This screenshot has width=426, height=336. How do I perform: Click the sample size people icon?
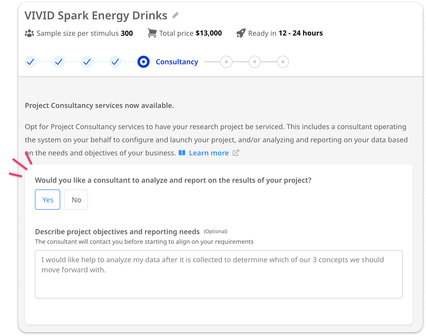point(29,34)
